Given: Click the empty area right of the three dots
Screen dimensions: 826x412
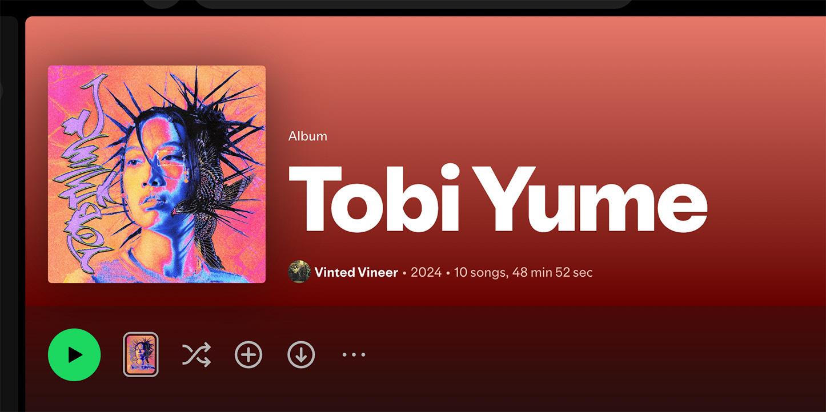Looking at the screenshot, I should click(594, 355).
